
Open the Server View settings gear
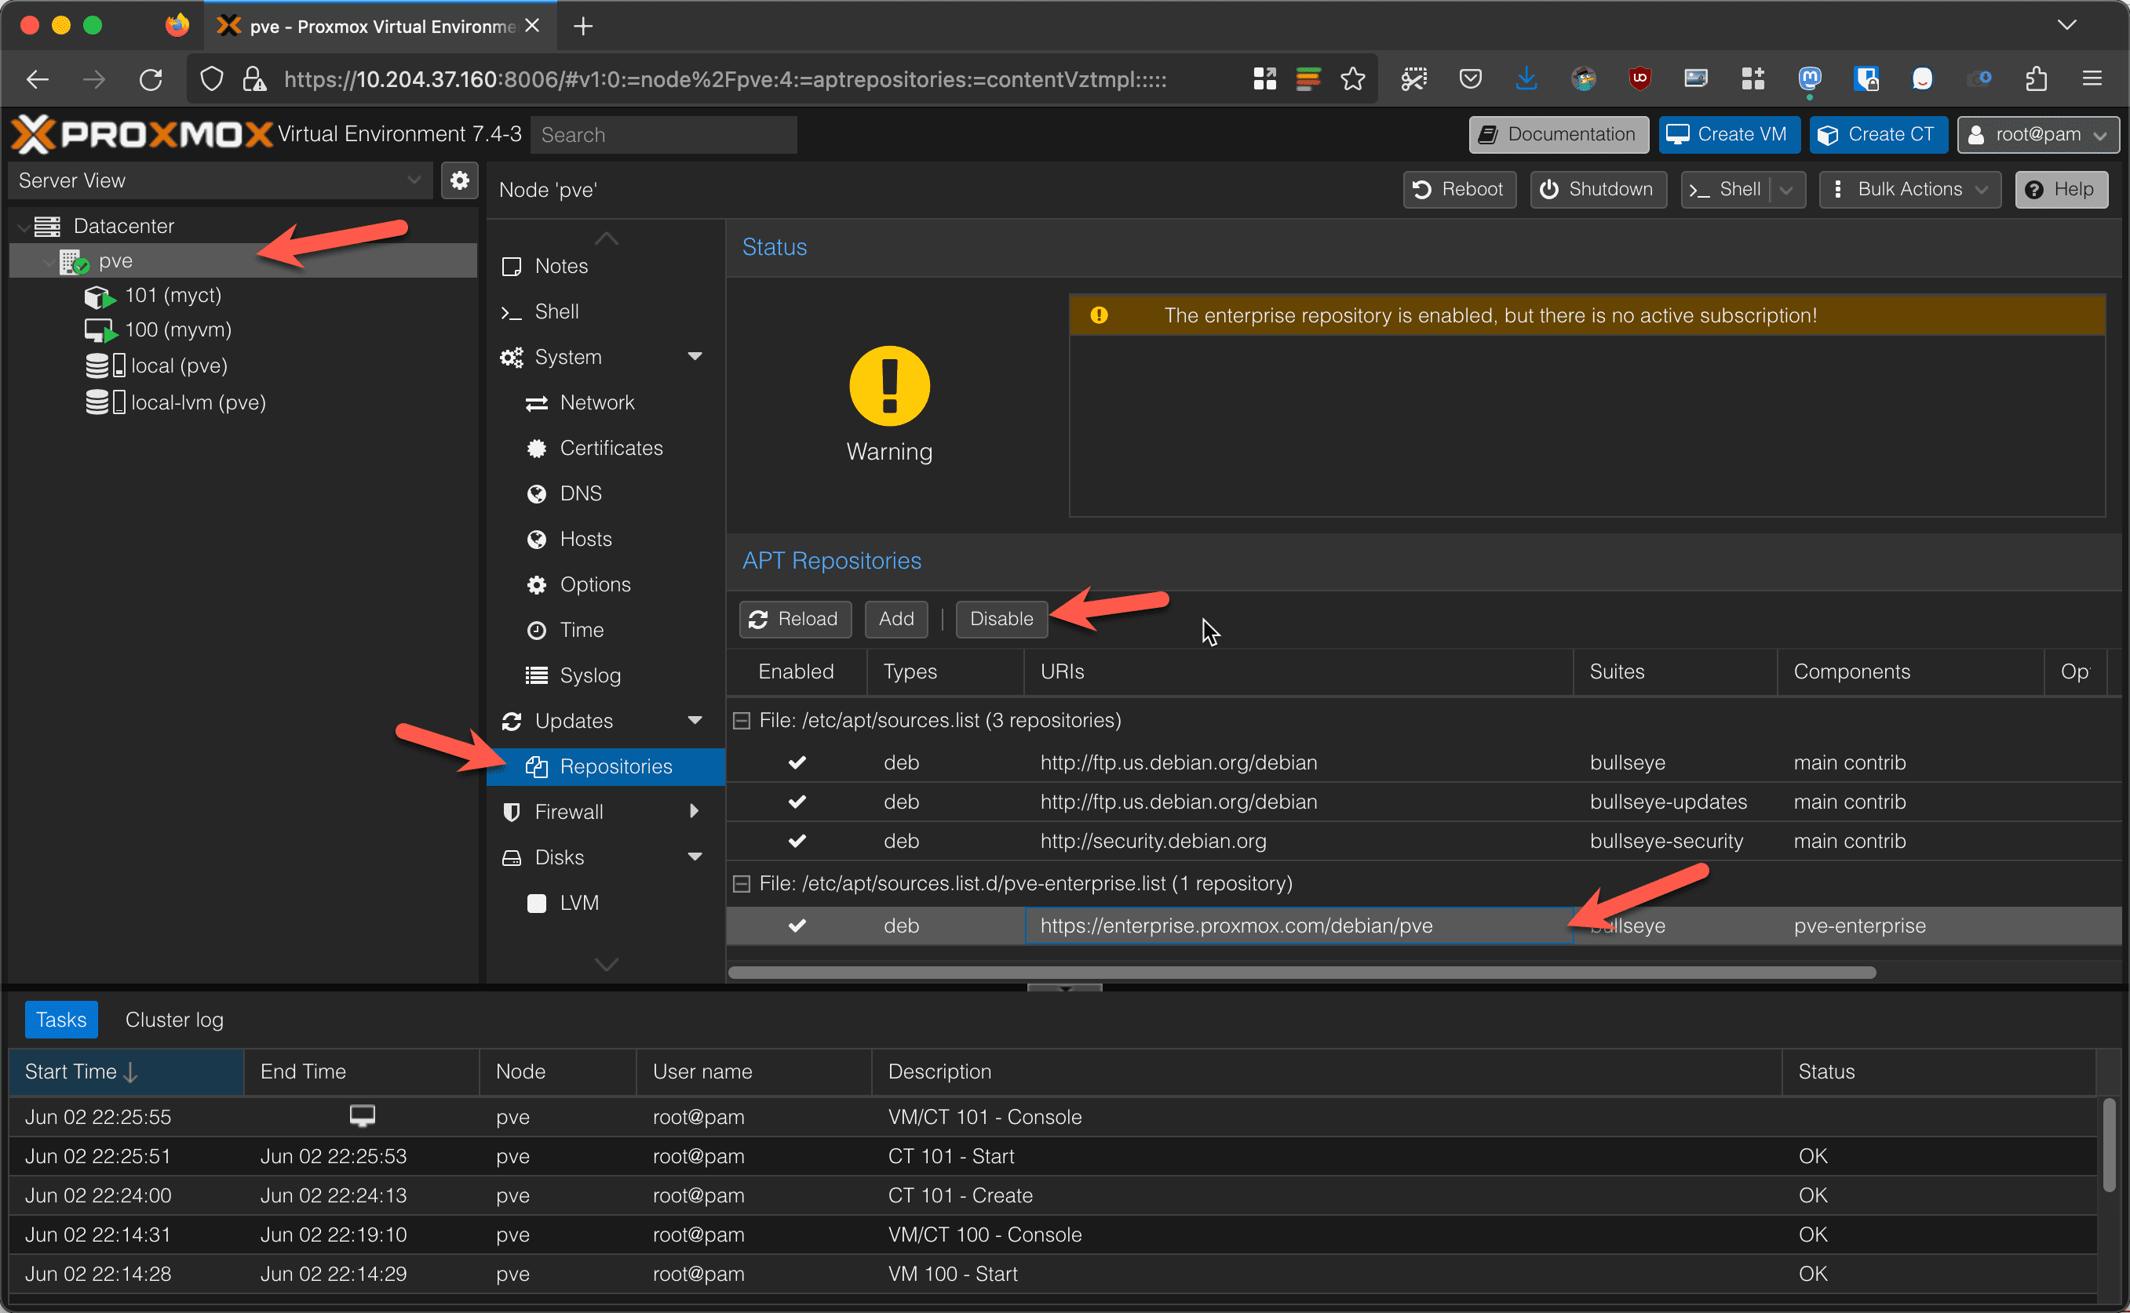460,180
